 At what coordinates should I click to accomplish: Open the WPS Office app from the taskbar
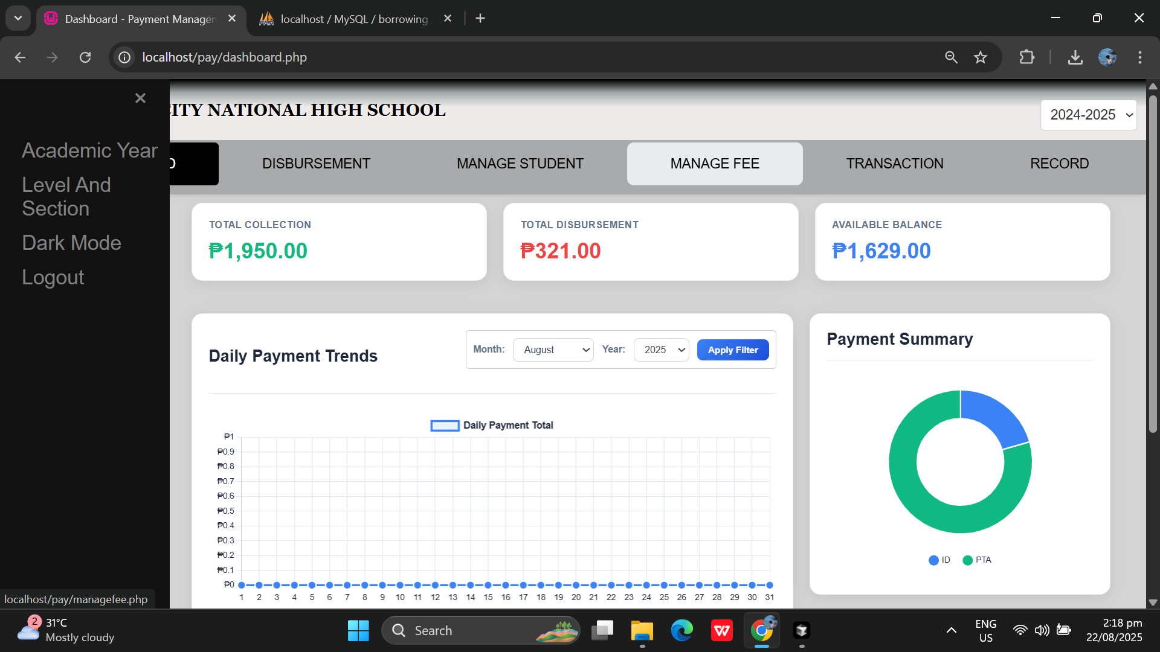721,630
